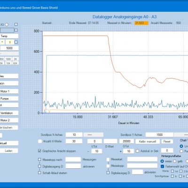Click the Autokal. in Sek field showing 0
The height and width of the screenshot is (188, 188).
click(x=167, y=150)
